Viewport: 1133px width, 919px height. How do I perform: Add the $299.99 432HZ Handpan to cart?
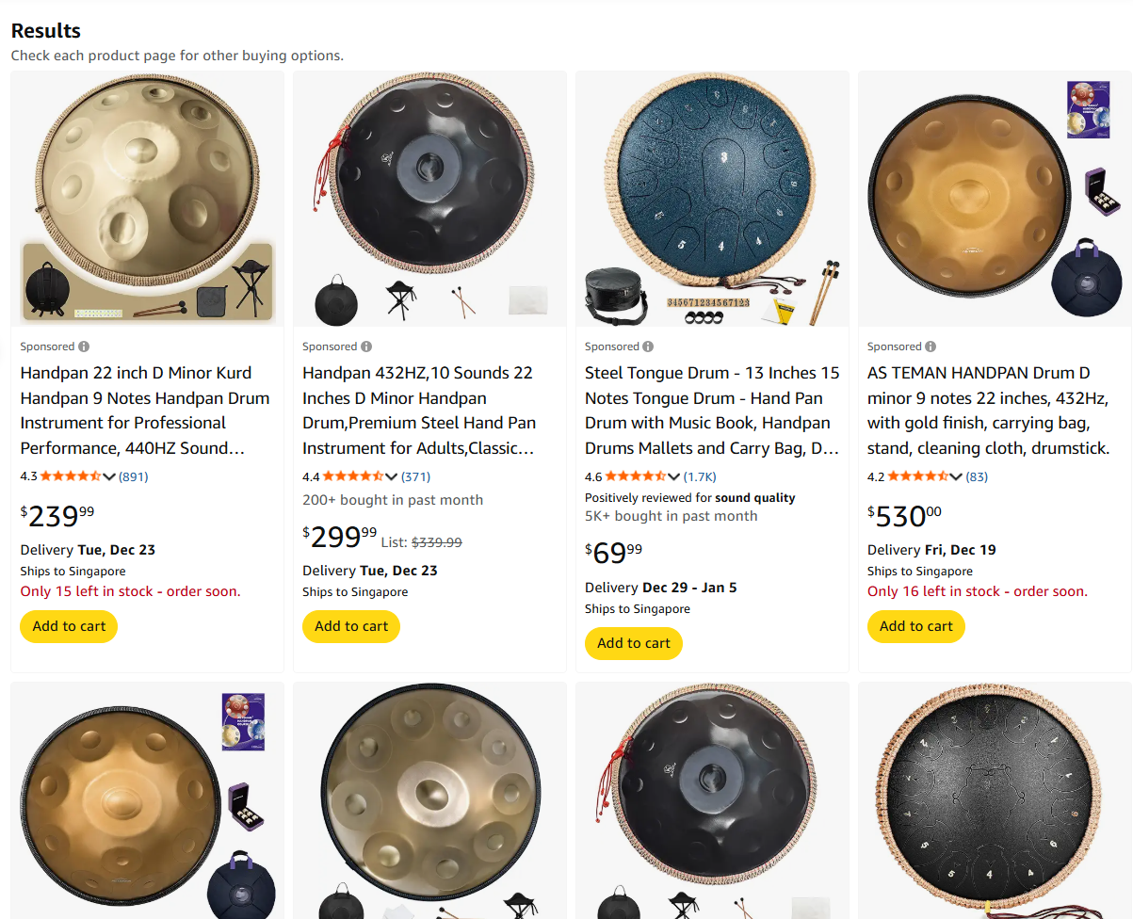point(351,626)
